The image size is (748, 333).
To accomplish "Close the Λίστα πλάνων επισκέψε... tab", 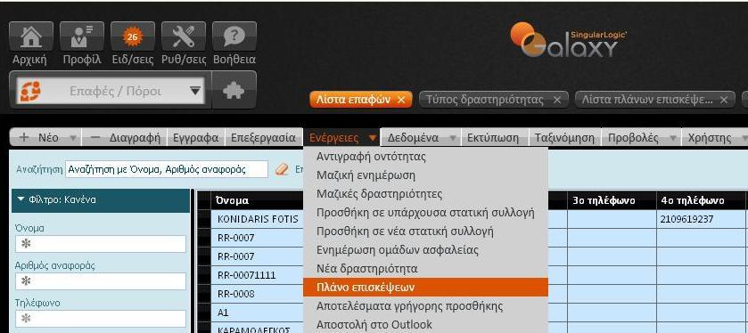I will (x=724, y=100).
